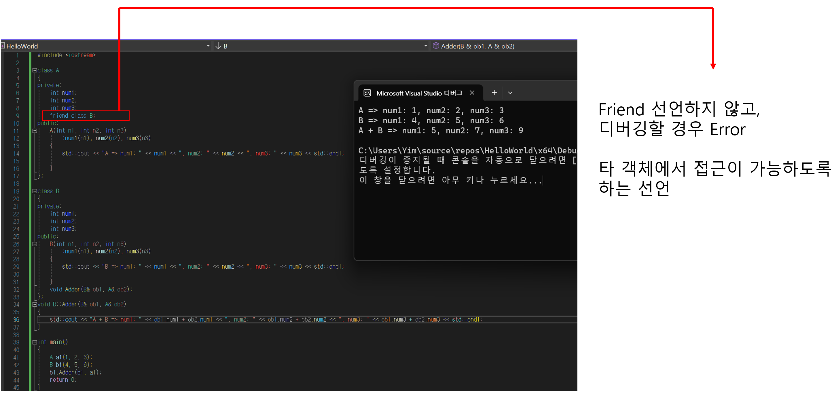Collapse the void B::Adder function block
This screenshot has width=834, height=394.
34,304
